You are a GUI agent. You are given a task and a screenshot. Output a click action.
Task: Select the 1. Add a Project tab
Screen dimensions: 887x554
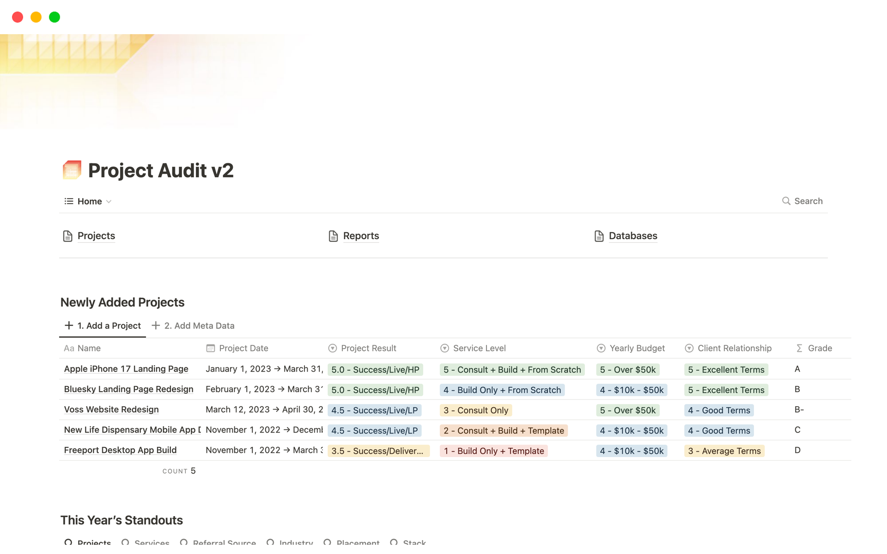109,325
